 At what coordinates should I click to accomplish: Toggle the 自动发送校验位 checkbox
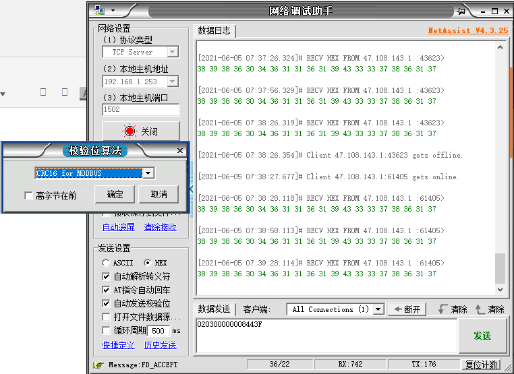point(105,303)
